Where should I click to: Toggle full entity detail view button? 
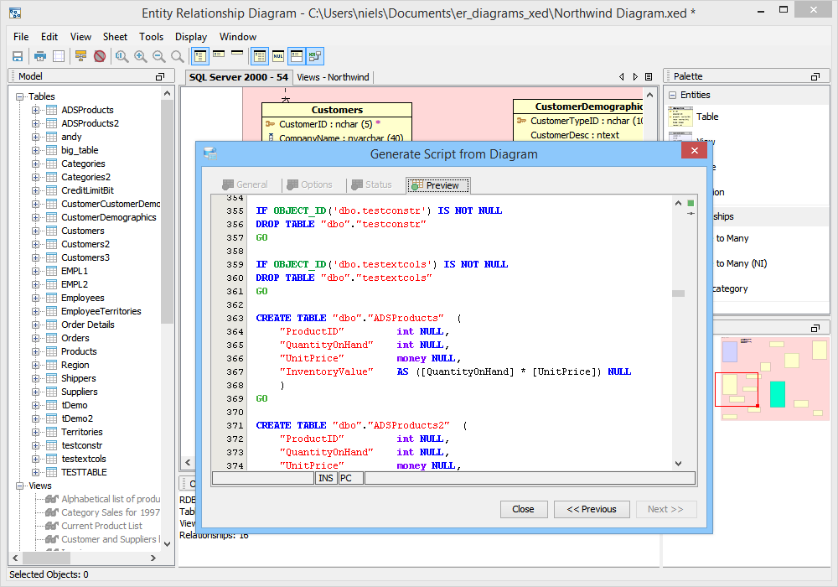(x=201, y=56)
